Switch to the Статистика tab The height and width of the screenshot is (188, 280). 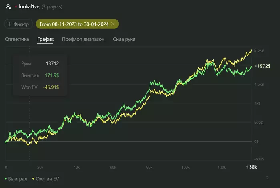click(x=17, y=39)
